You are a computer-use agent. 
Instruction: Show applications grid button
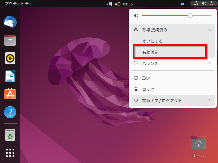point(10,153)
